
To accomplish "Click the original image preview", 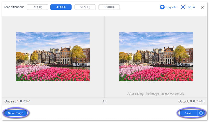I will click(x=53, y=57).
